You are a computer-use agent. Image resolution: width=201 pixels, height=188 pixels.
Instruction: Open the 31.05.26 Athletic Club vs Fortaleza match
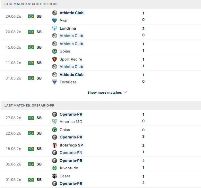pos(100,78)
